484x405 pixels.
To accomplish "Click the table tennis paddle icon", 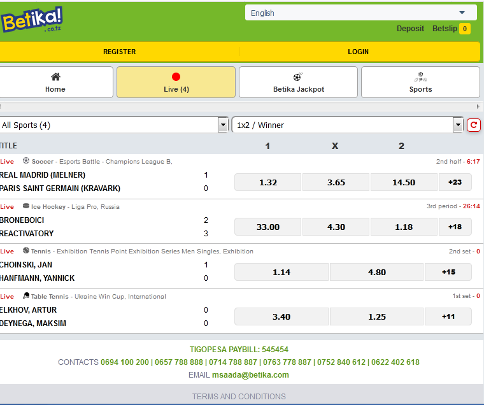I will click(x=26, y=295).
